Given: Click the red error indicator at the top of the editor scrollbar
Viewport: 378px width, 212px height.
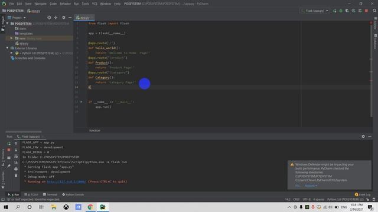Looking at the screenshot, I should coord(371,22).
